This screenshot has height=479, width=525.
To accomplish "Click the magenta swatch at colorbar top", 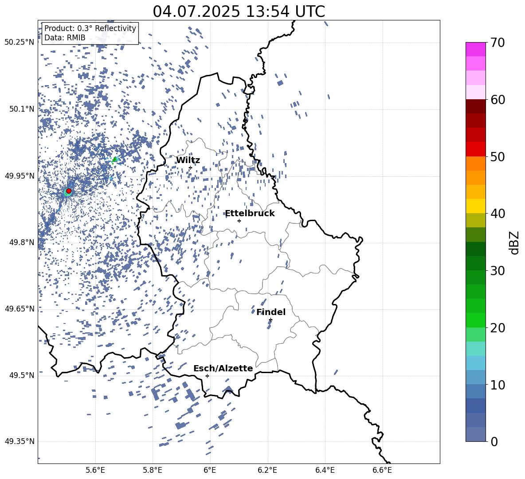I will pyautogui.click(x=475, y=49).
